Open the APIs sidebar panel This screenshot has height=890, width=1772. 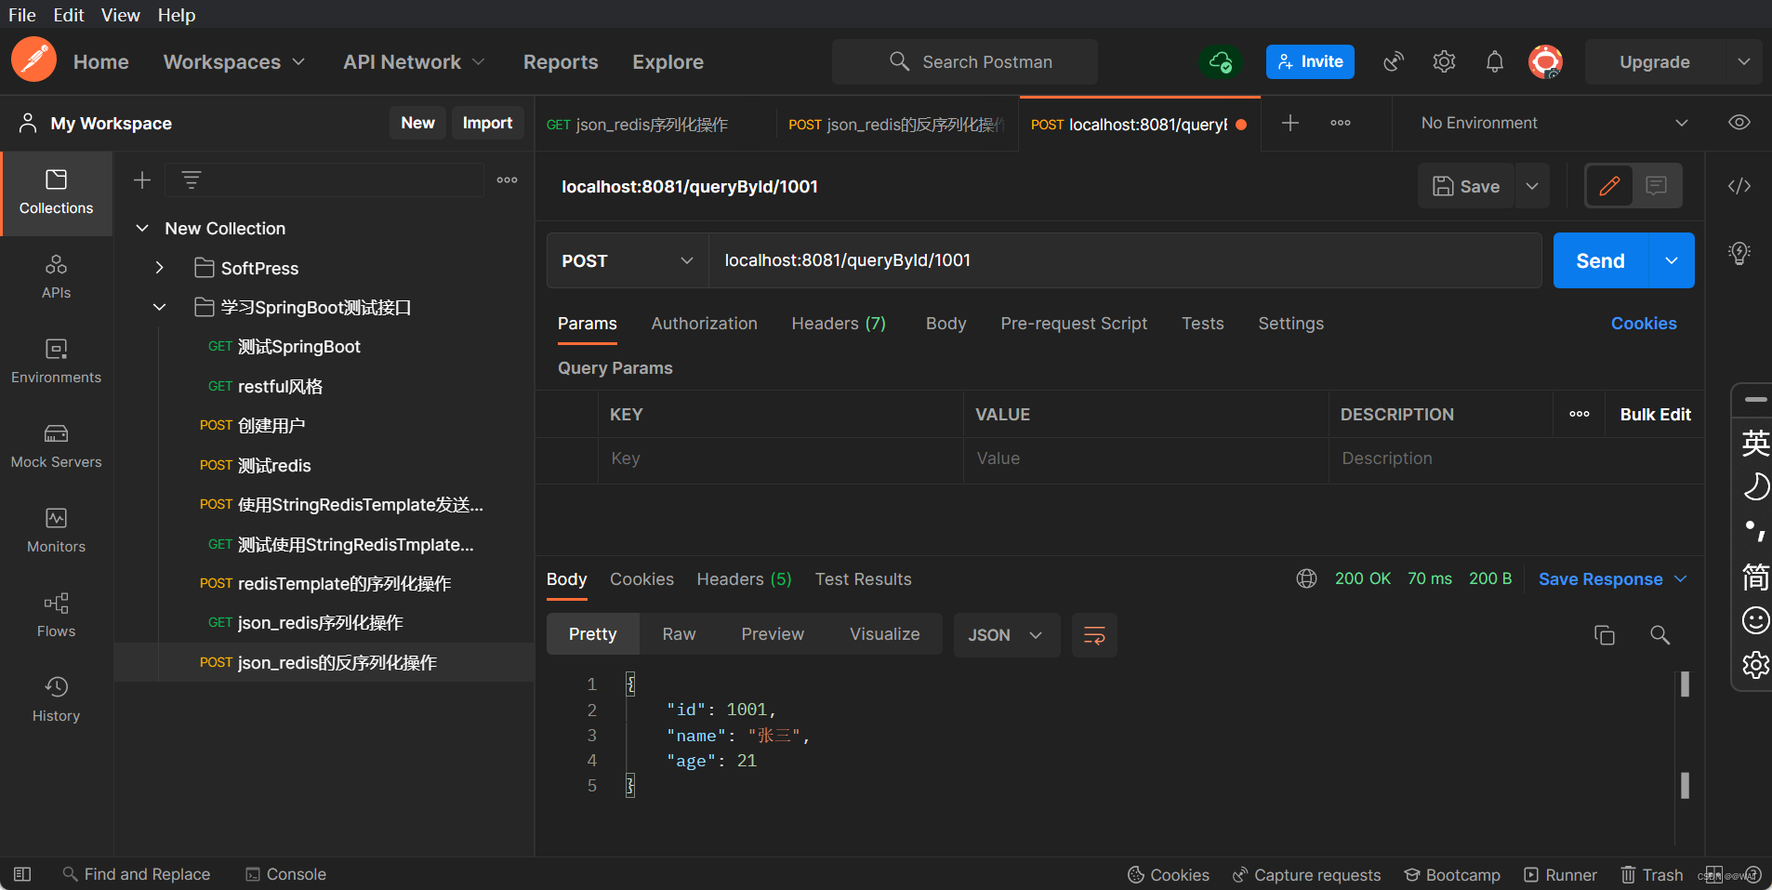tap(56, 277)
